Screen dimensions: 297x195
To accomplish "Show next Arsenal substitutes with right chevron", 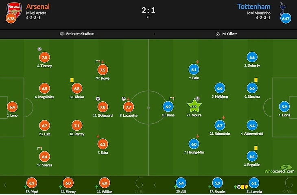I will click(142, 185).
